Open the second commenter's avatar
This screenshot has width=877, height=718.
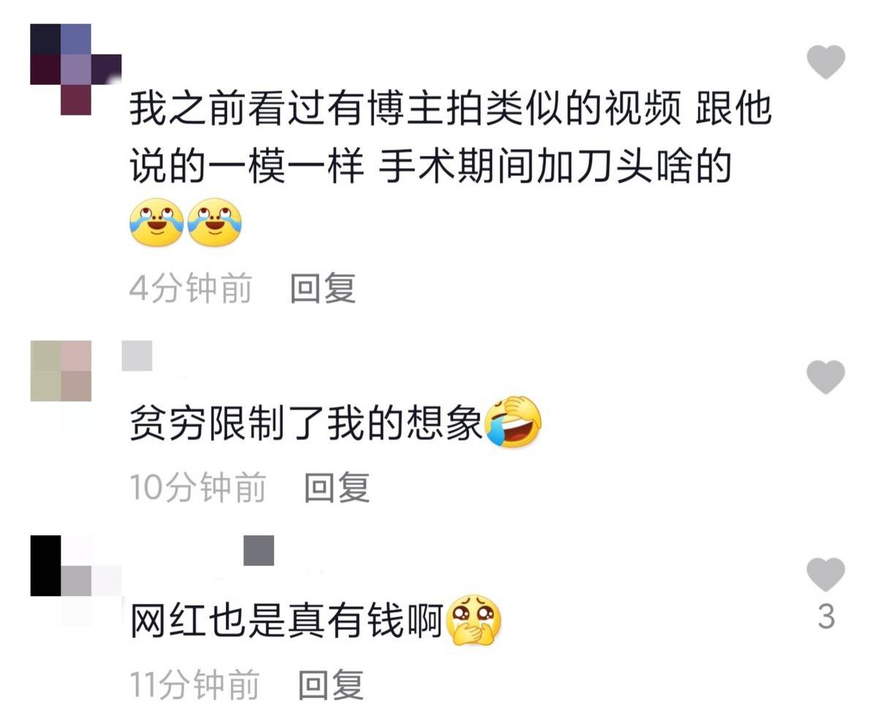click(61, 370)
